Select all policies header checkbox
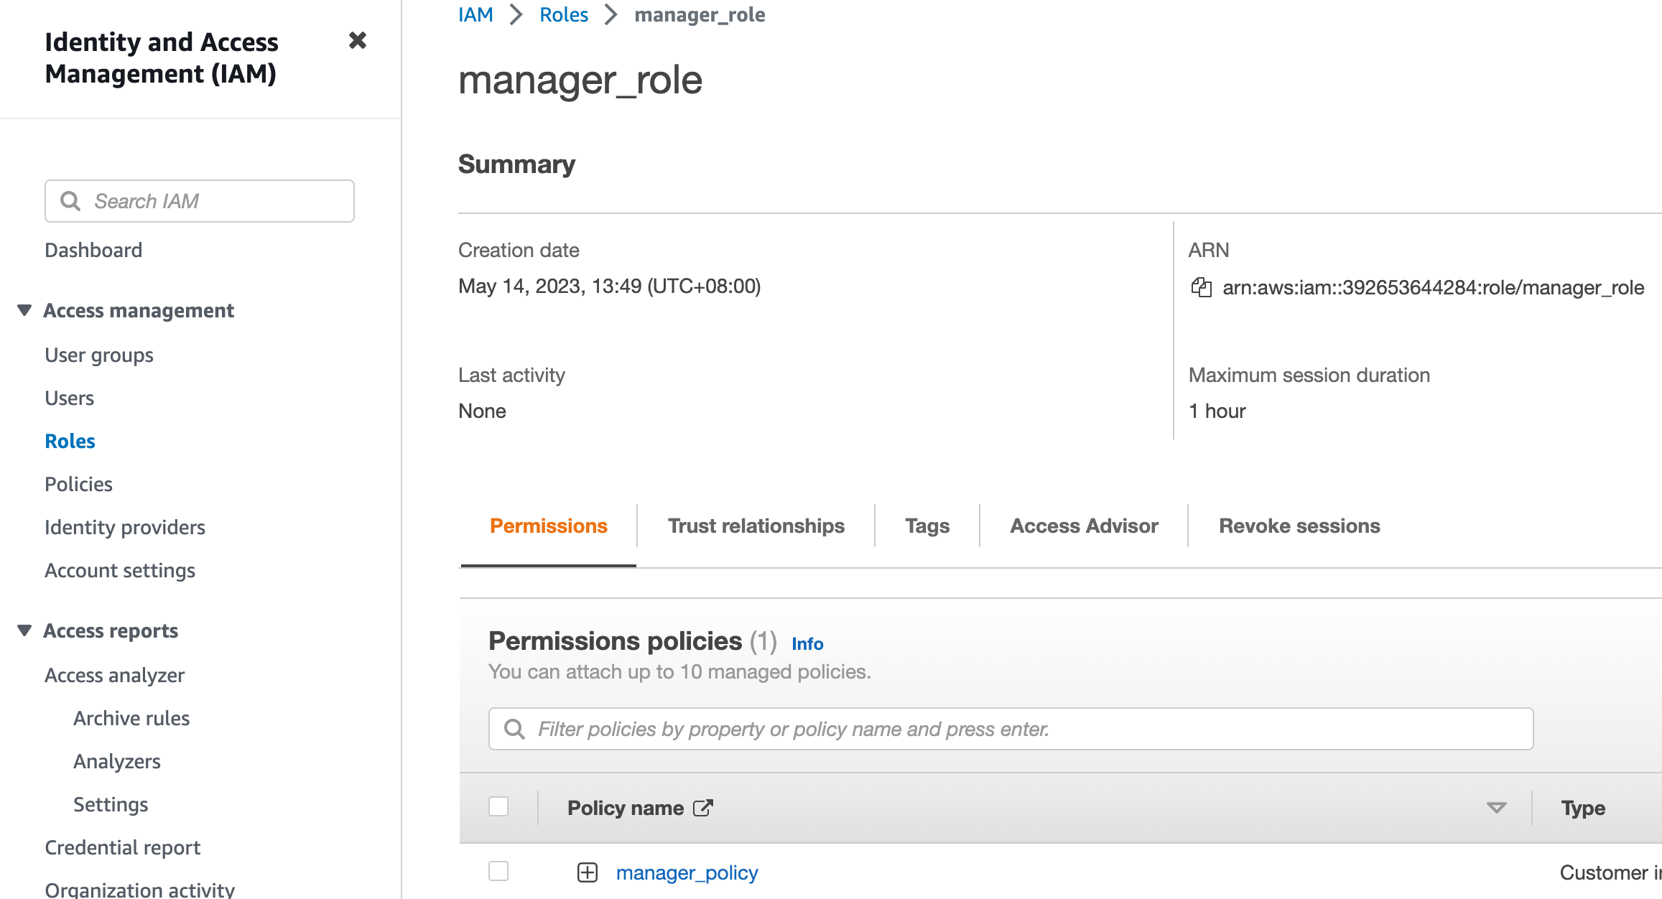The image size is (1662, 899). tap(498, 806)
